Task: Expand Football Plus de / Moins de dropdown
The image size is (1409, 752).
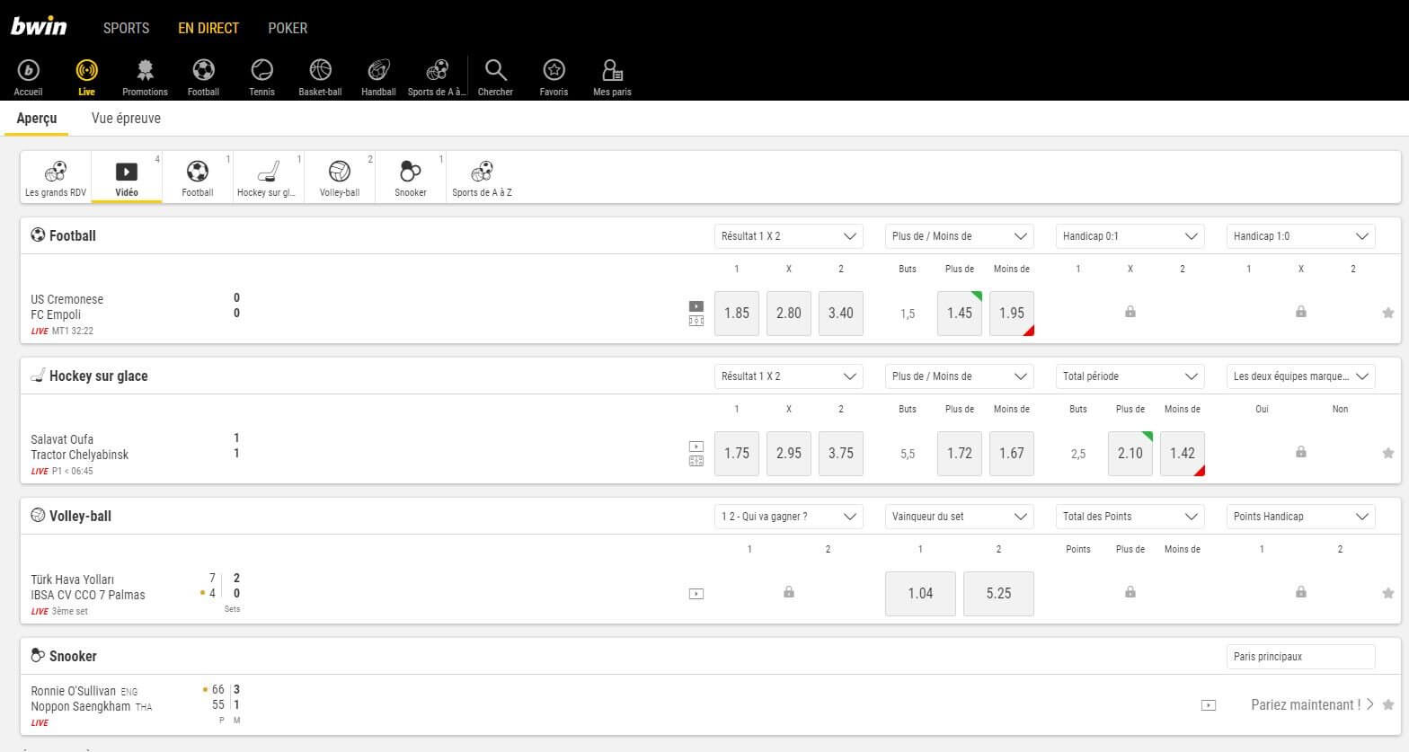Action: coord(960,236)
